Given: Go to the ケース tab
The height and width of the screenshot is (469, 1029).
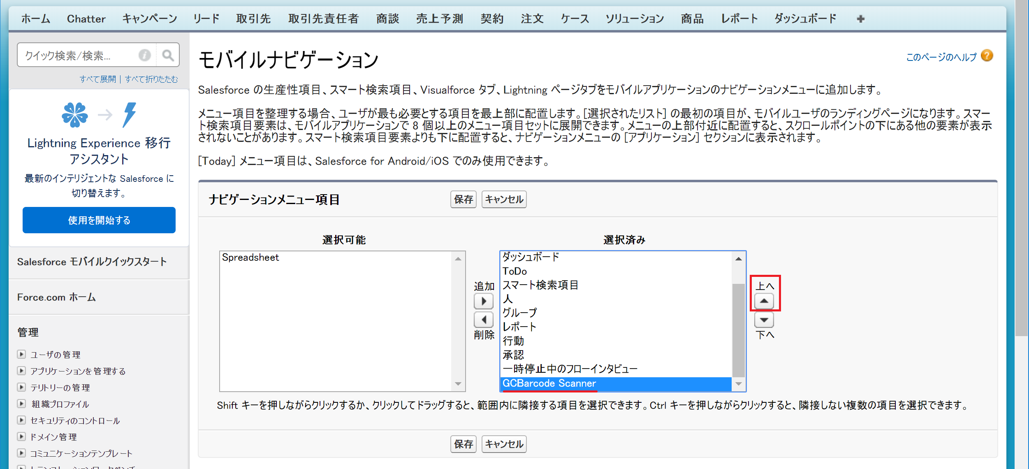Looking at the screenshot, I should 575,19.
